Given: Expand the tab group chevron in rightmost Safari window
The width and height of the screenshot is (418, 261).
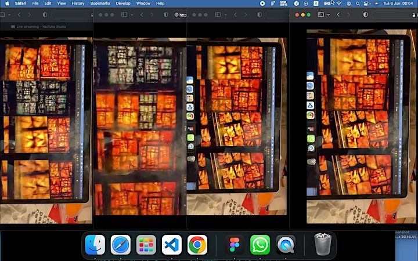Looking at the screenshot, I should (329, 14).
